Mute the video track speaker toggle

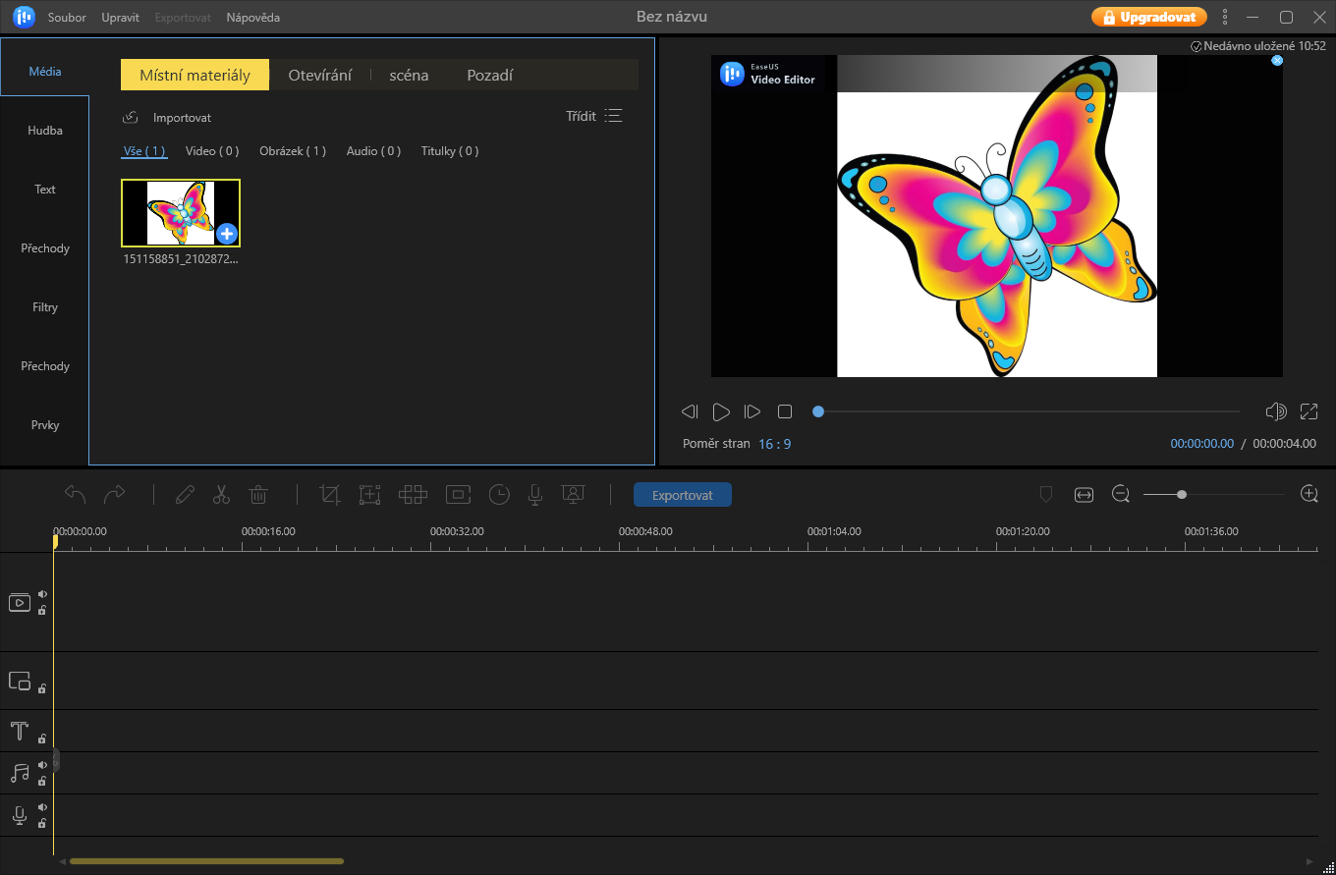point(42,594)
